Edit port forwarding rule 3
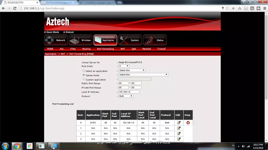This screenshot has height=150, width=268. (x=179, y=139)
